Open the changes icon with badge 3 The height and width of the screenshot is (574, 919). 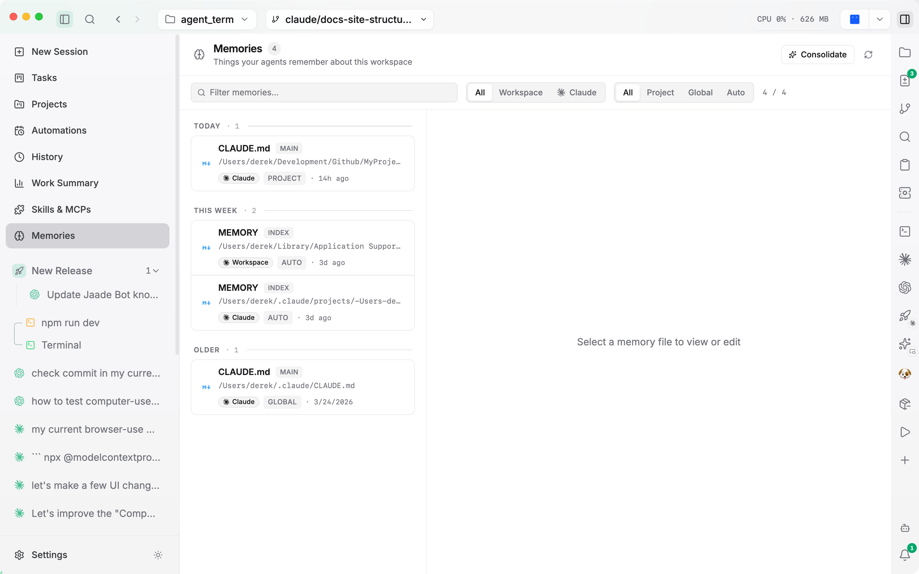pyautogui.click(x=905, y=80)
